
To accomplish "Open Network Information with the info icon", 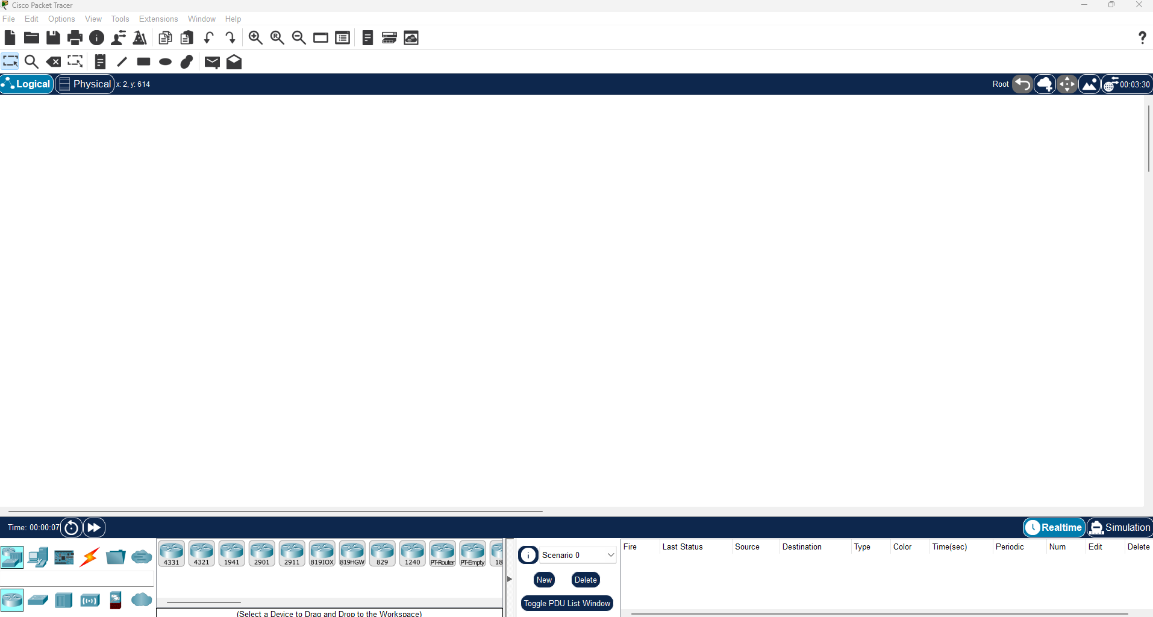I will (x=96, y=38).
